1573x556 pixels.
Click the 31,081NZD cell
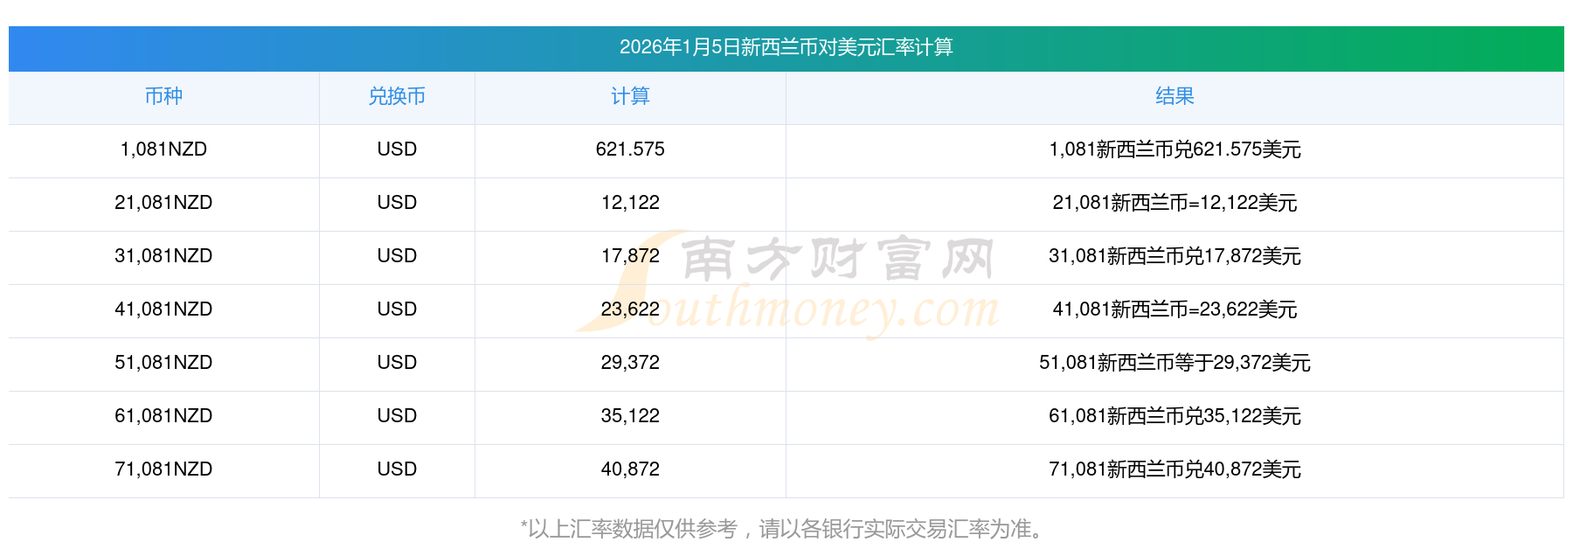coord(163,256)
